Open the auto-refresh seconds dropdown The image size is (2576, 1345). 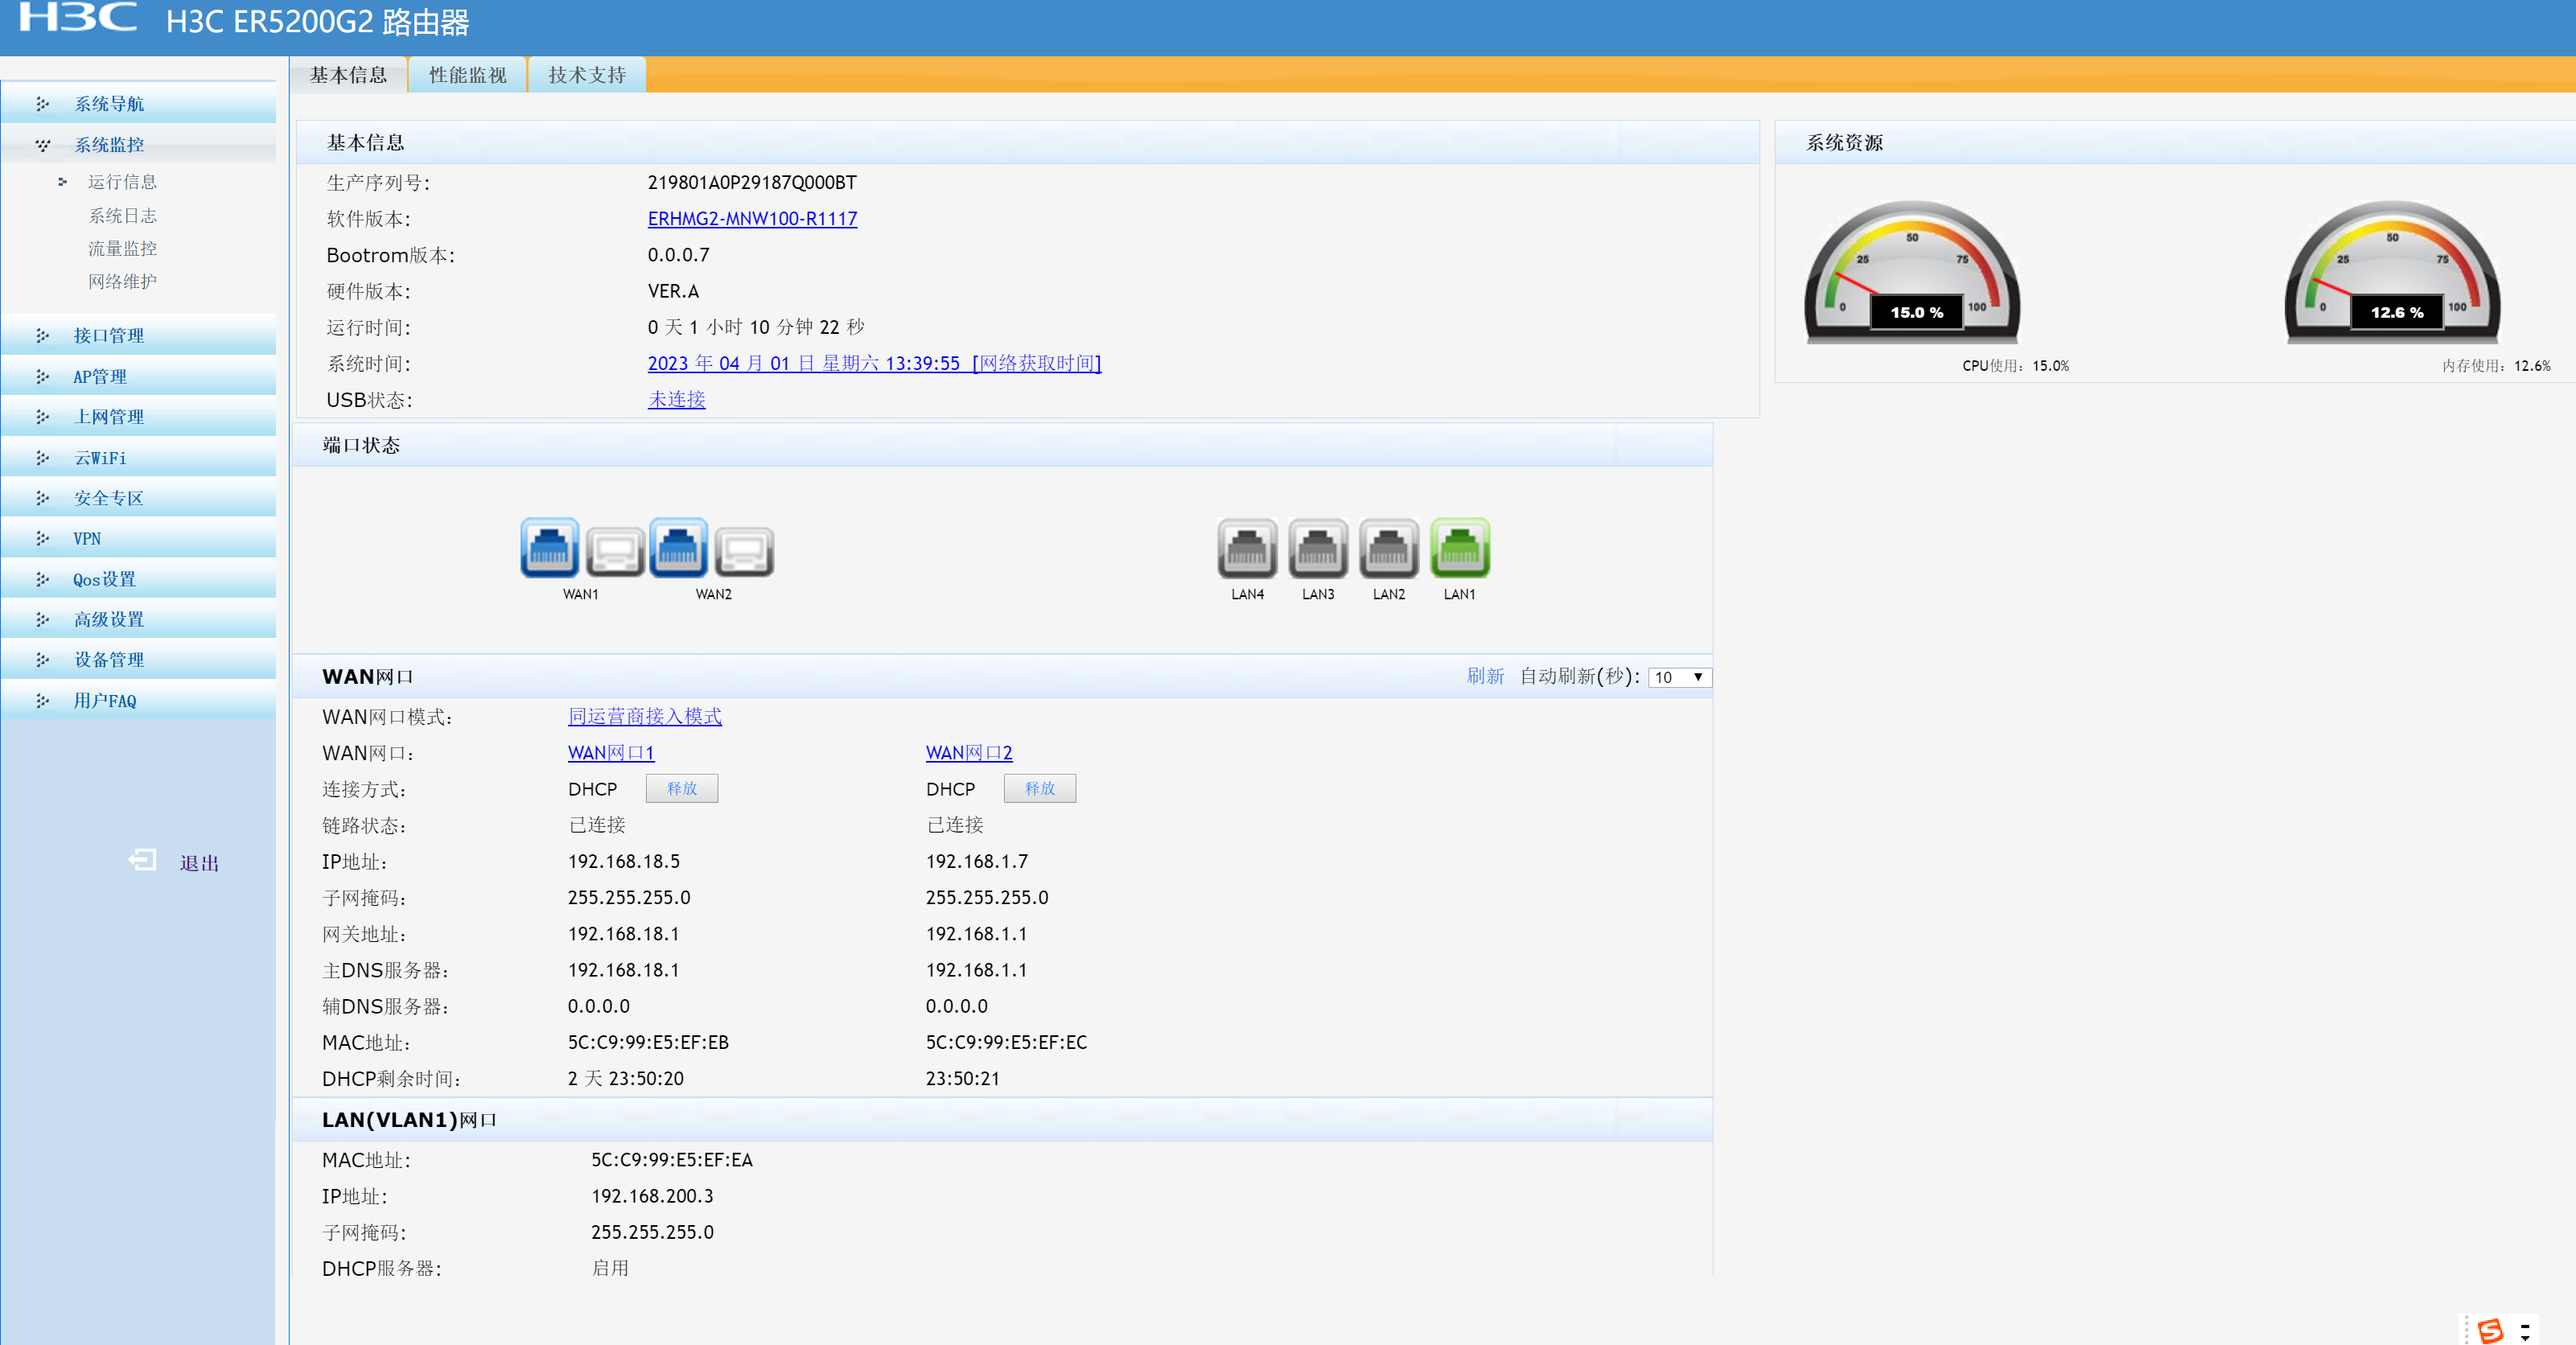(1678, 677)
